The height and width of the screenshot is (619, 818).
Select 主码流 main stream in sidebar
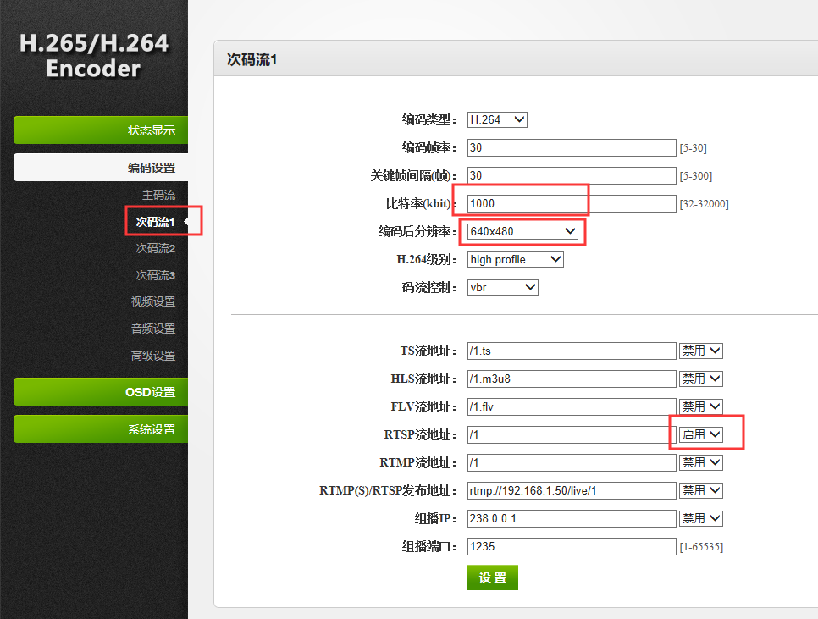click(158, 195)
